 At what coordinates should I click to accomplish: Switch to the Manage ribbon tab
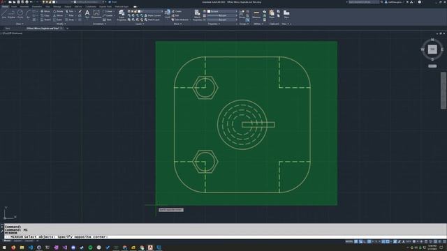point(57,6)
